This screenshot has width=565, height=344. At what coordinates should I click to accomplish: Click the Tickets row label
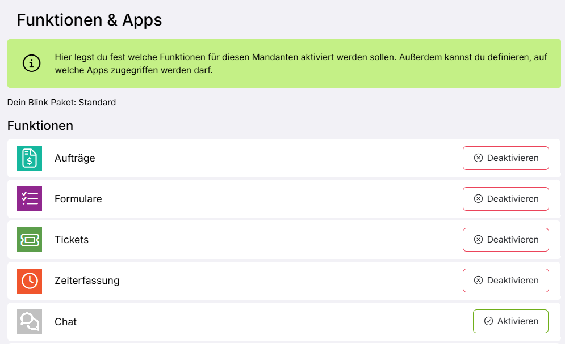[x=72, y=240]
